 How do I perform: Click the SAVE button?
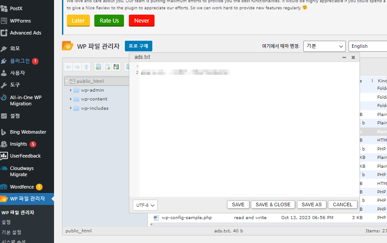coord(238,204)
